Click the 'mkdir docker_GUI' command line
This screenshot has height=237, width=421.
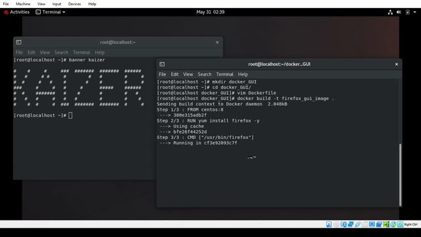207,82
